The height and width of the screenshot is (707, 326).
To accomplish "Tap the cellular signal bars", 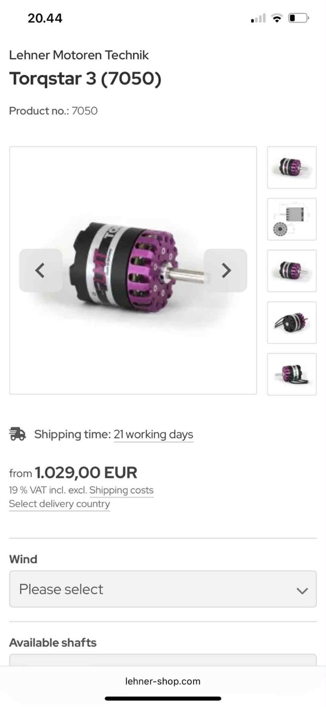I will pos(259,18).
